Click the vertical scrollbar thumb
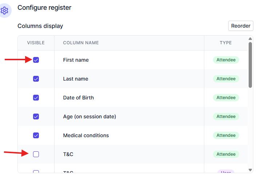The width and height of the screenshot is (261, 180). pyautogui.click(x=250, y=65)
